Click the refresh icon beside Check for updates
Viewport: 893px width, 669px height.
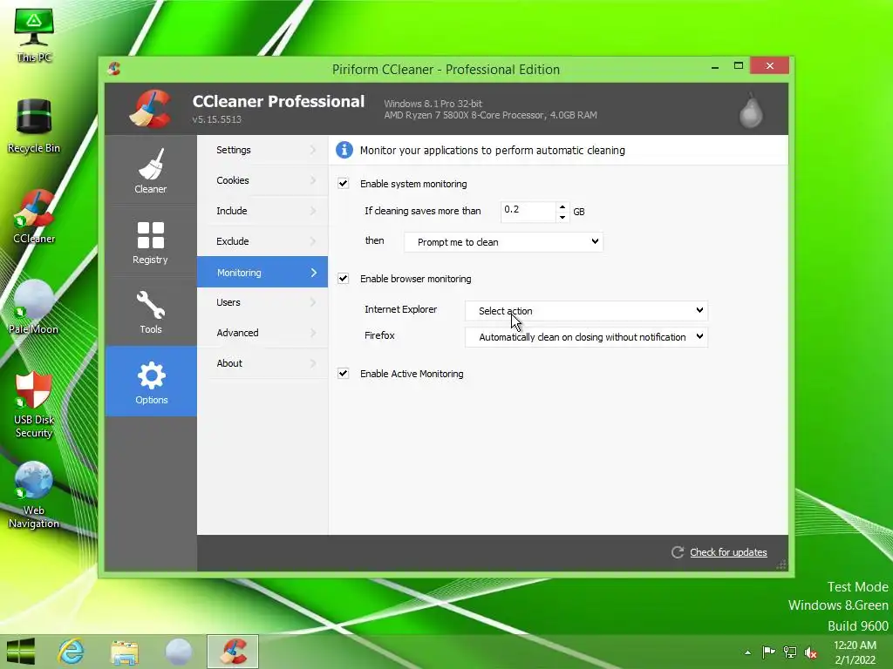(x=677, y=552)
